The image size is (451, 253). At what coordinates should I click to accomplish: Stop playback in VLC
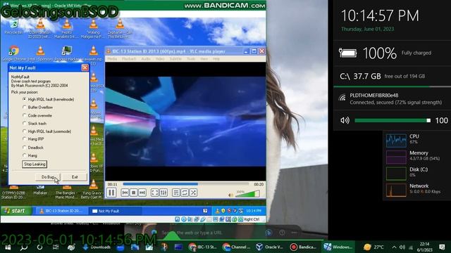(133, 193)
